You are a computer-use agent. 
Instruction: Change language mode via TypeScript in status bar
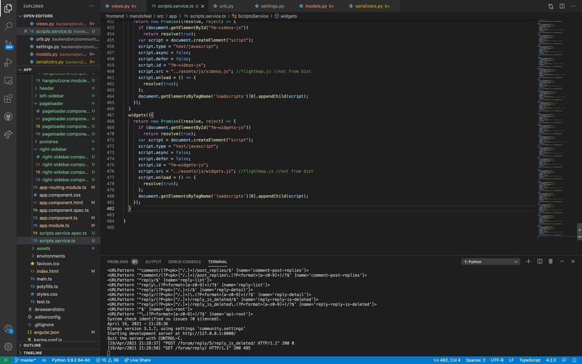[x=530, y=360]
